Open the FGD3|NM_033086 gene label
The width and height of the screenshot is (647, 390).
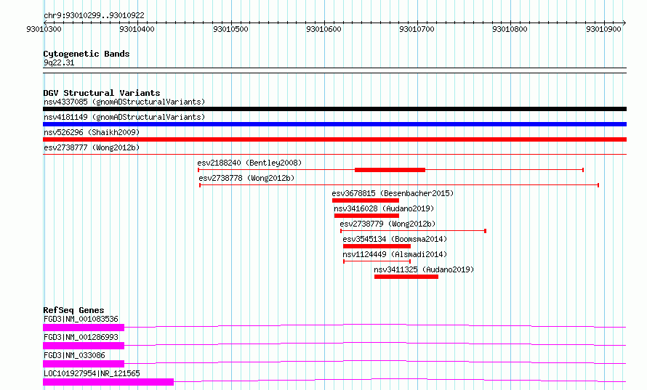point(74,355)
